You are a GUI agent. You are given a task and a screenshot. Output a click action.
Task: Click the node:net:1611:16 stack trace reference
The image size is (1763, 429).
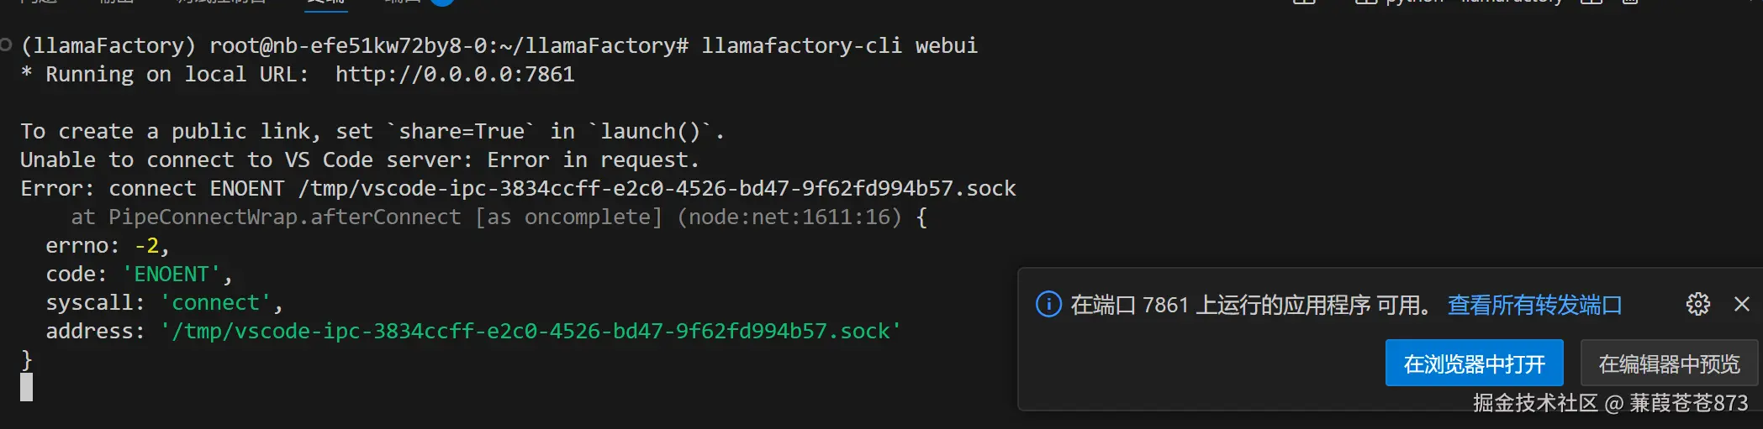(789, 217)
